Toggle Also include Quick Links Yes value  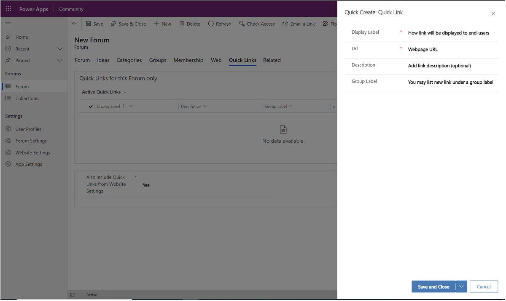coord(146,185)
